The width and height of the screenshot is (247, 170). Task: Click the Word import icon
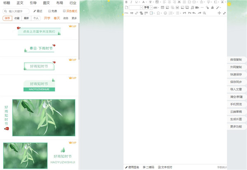click(x=177, y=7)
